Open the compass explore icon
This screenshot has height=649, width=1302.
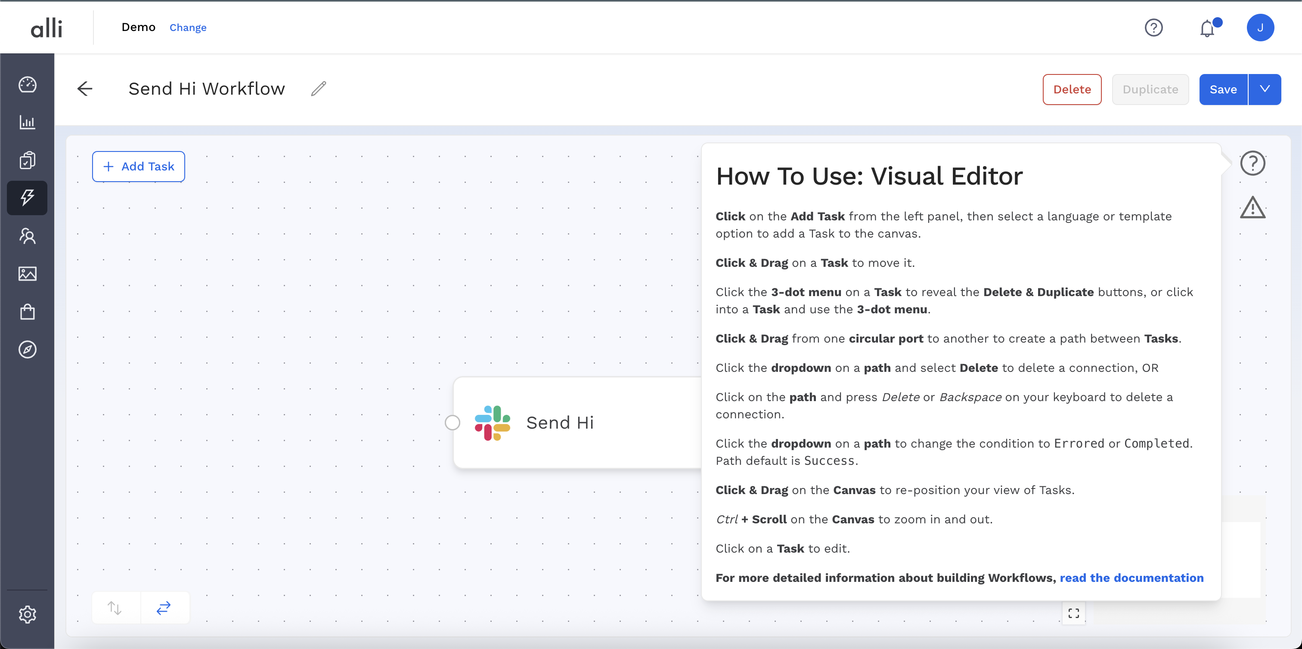pyautogui.click(x=27, y=349)
